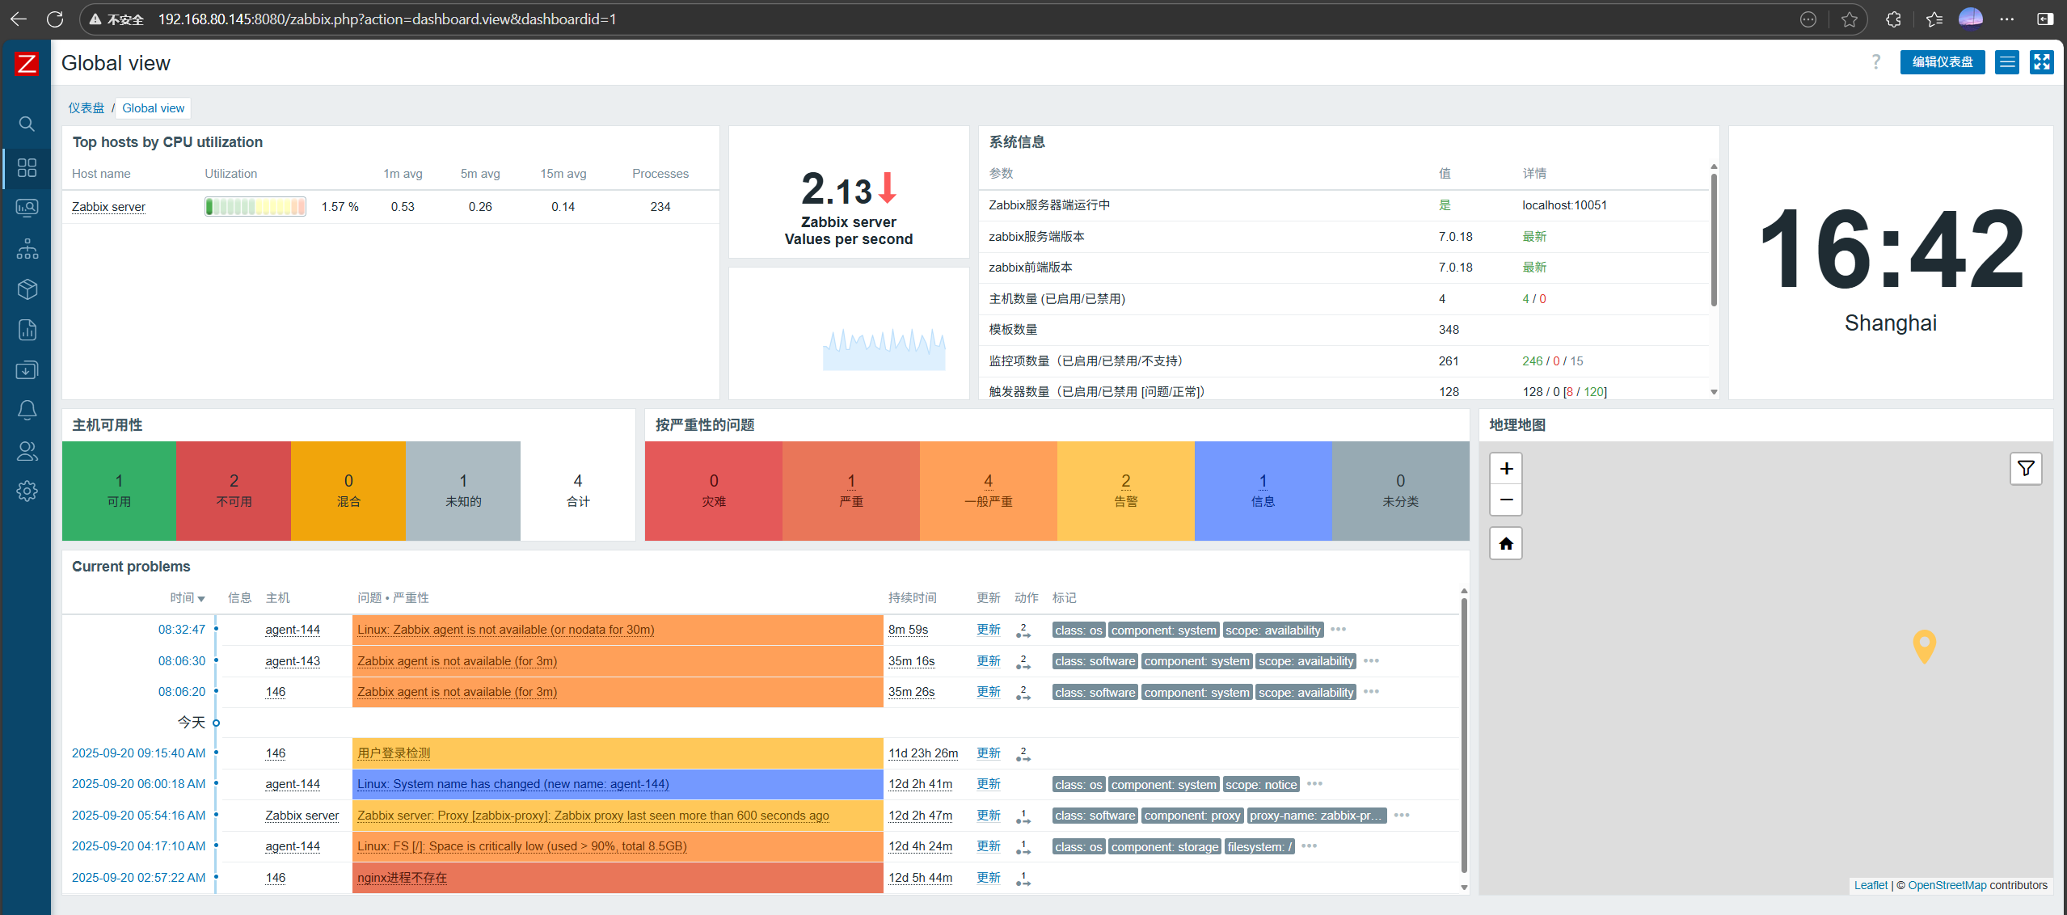The image size is (2067, 915).
Task: Open the Zabbix server host link
Action: [x=108, y=207]
